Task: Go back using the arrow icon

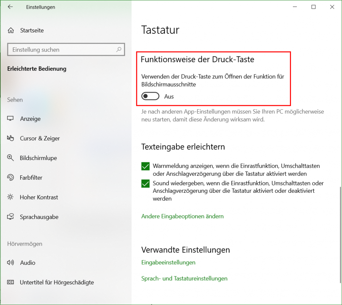Action: 10,7
